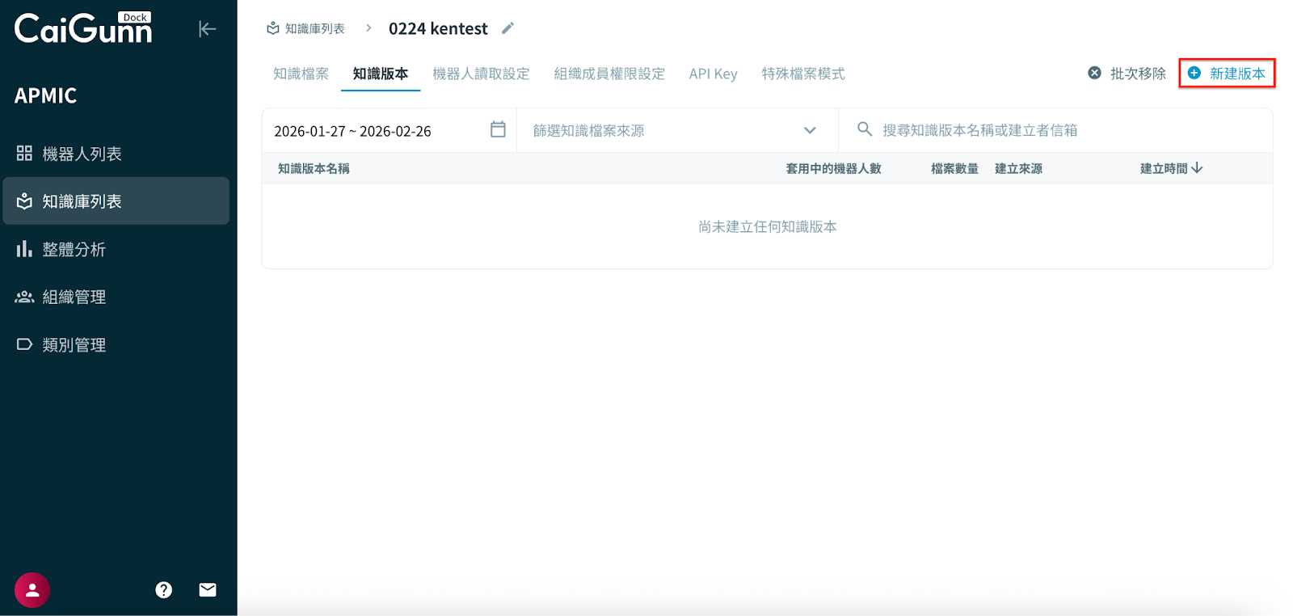The height and width of the screenshot is (616, 1293).
Task: Open the mail envelope icon
Action: point(208,590)
